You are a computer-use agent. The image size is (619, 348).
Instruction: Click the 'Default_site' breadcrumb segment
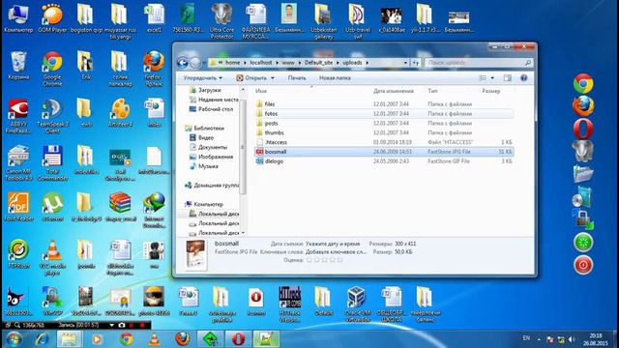pos(318,62)
